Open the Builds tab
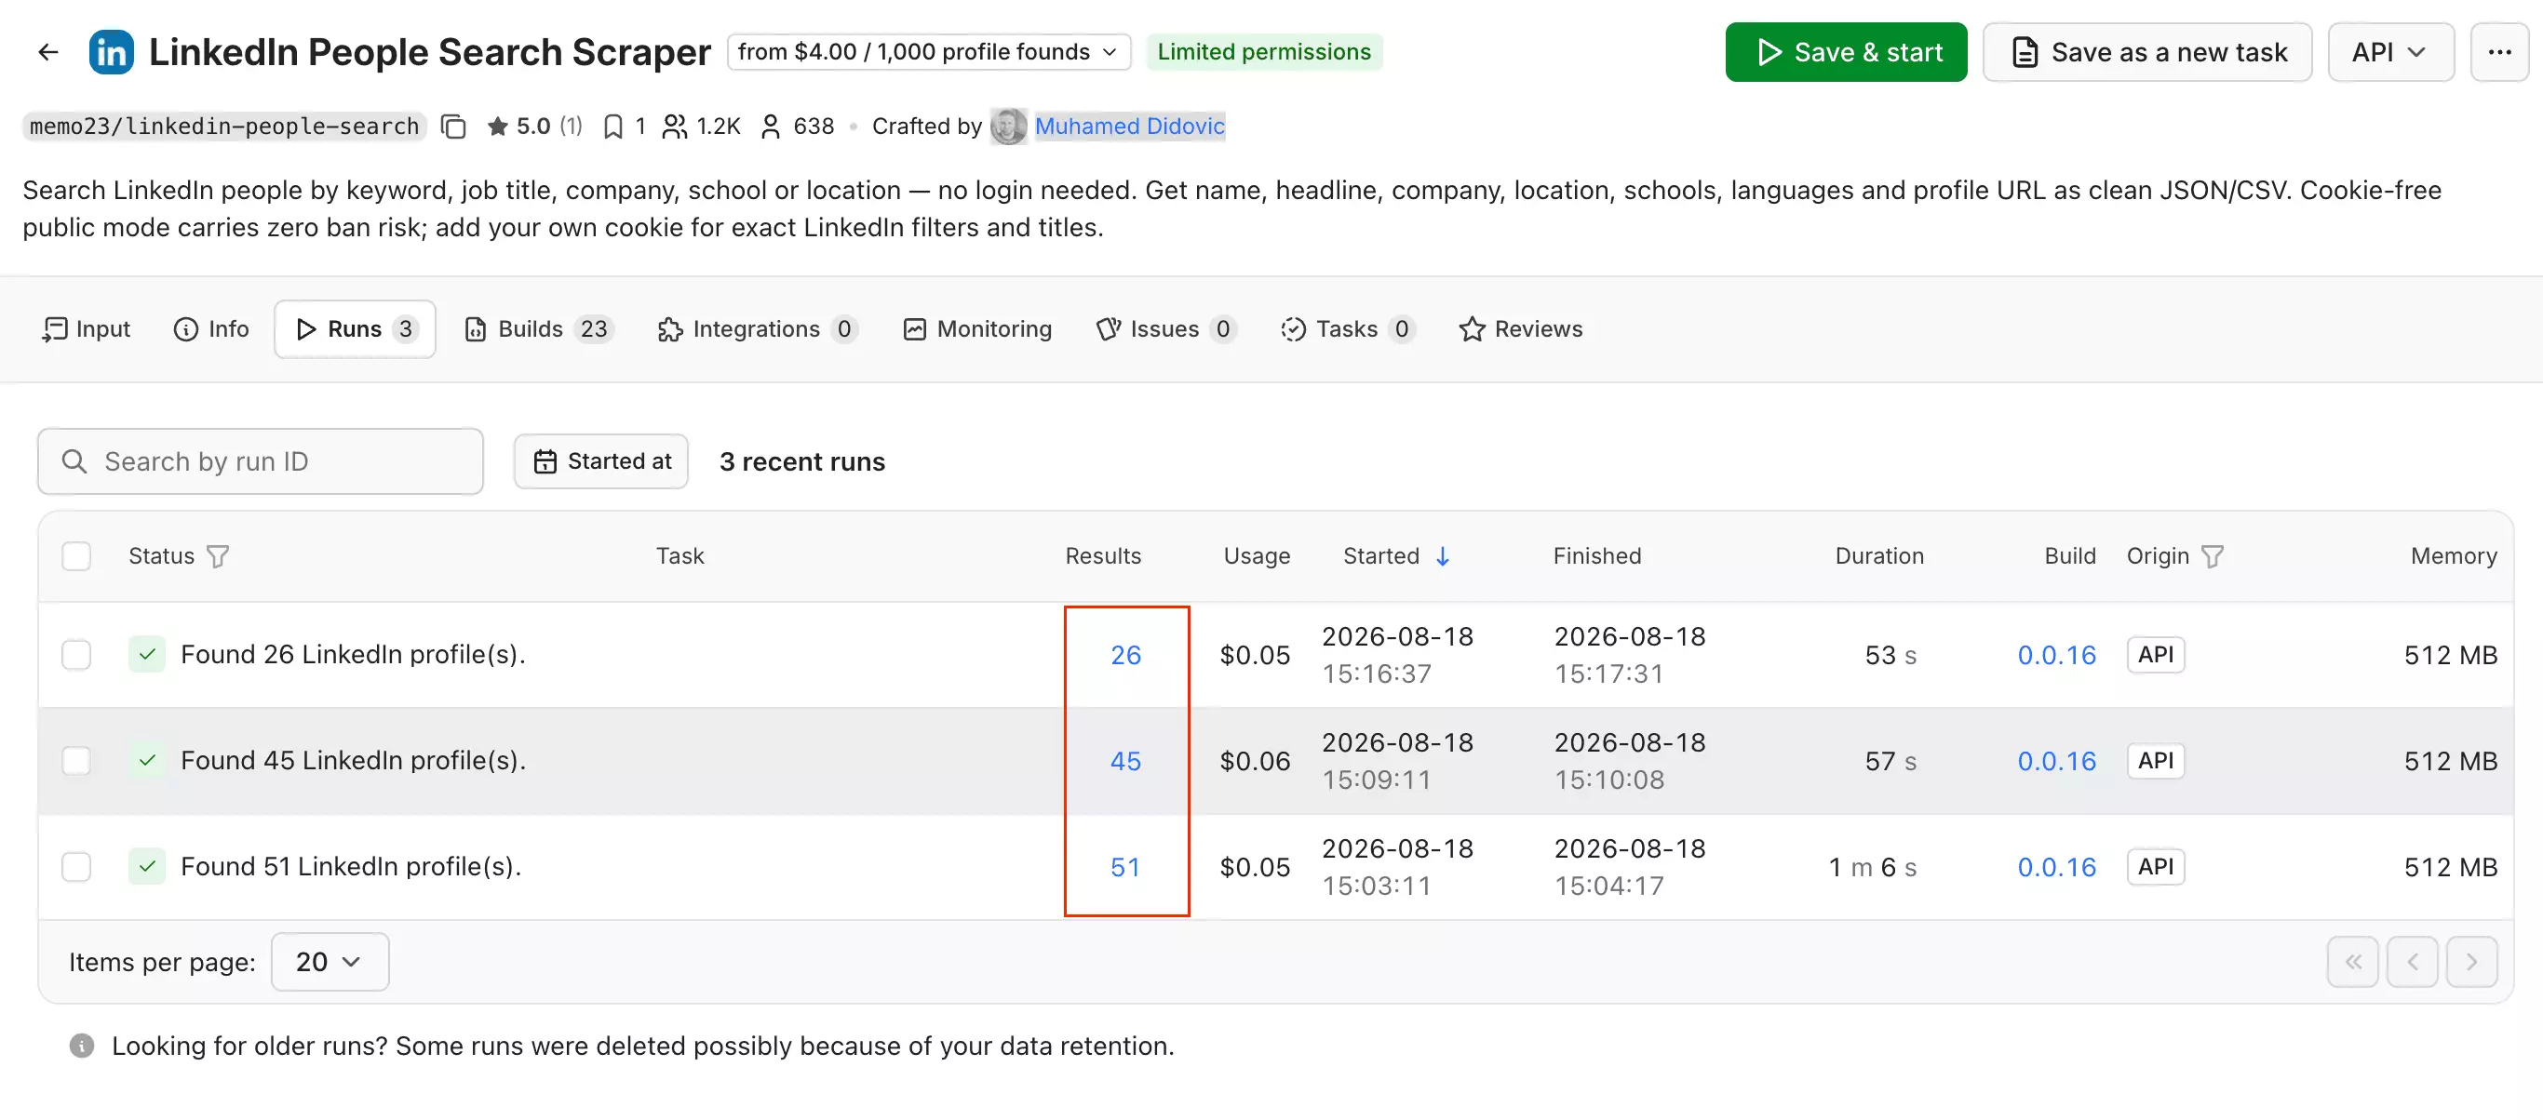2543x1120 pixels. point(539,329)
